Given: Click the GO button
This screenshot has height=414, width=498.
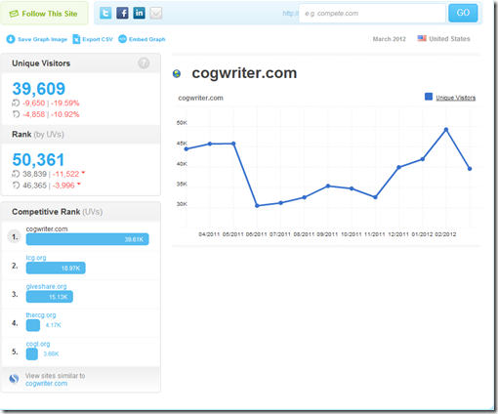Looking at the screenshot, I should [463, 13].
